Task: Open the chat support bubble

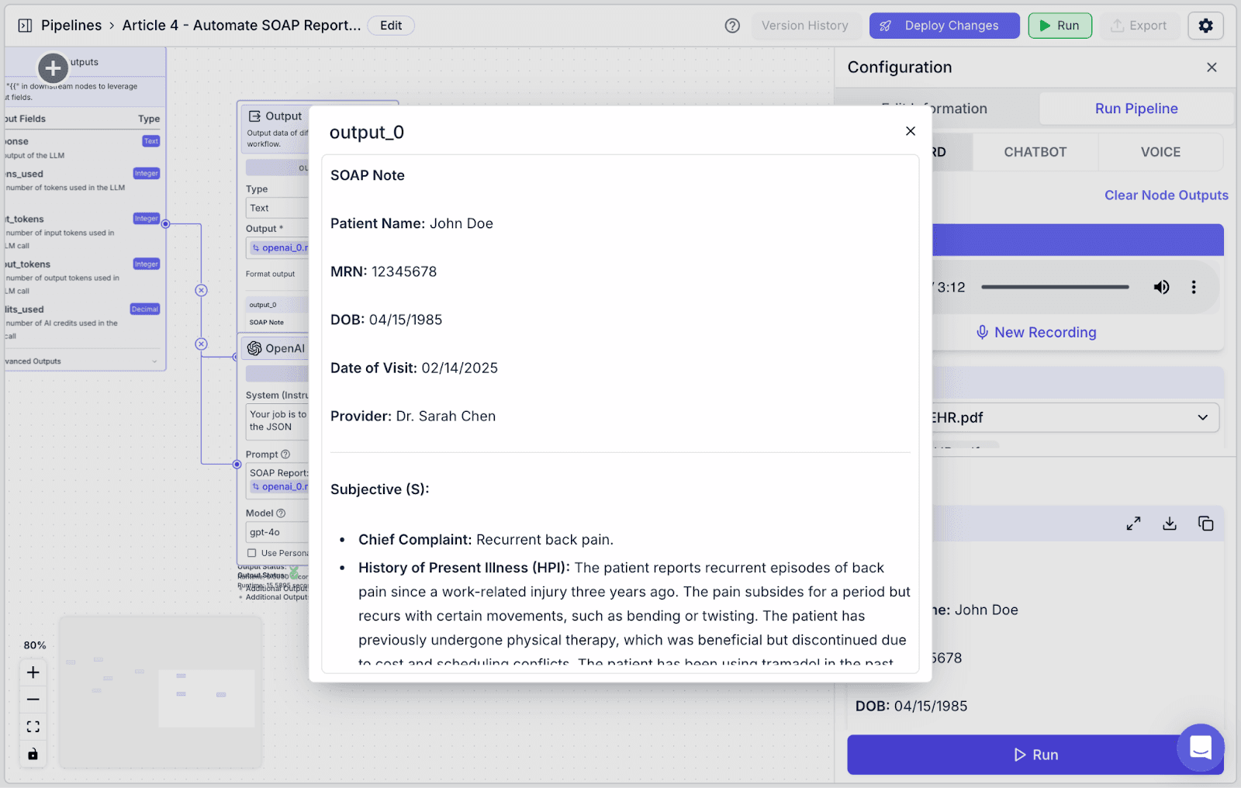Action: [1201, 748]
